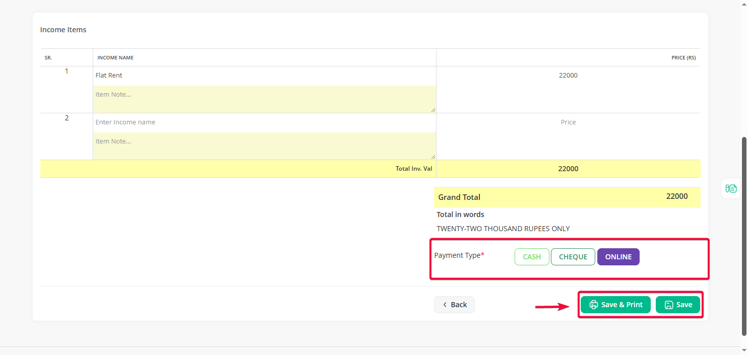Click serial number 2 in the table
Screen dimensions: 748x355
pos(67,118)
